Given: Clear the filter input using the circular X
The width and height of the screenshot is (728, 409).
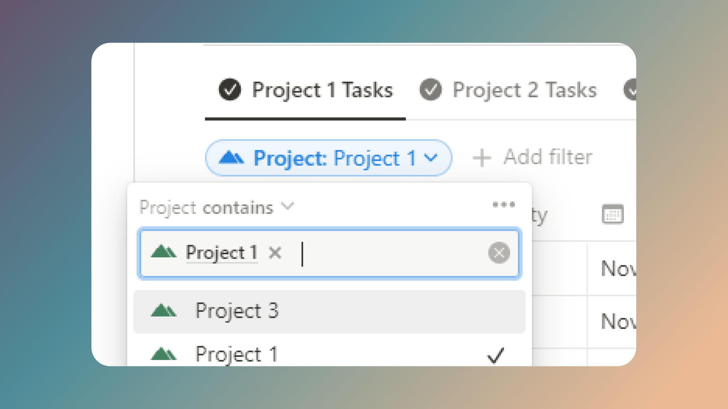Looking at the screenshot, I should [499, 253].
